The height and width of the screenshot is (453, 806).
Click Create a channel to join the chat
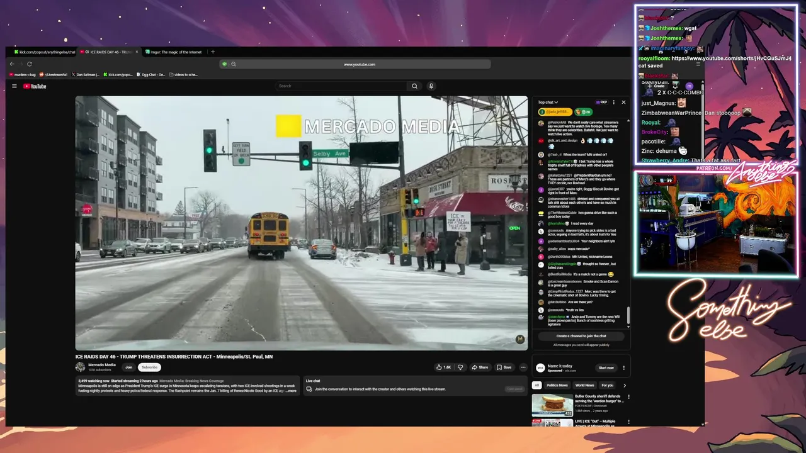581,336
